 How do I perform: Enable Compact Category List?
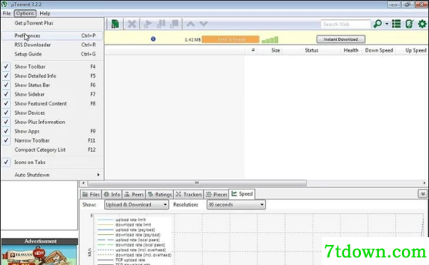click(x=52, y=150)
